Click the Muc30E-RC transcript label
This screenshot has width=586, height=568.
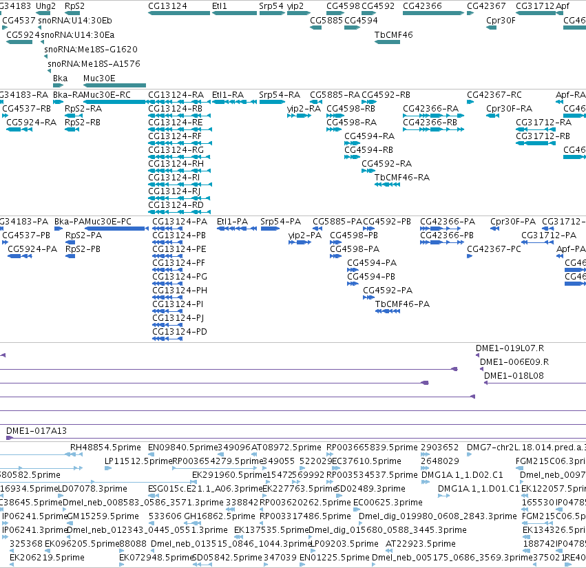tap(107, 95)
